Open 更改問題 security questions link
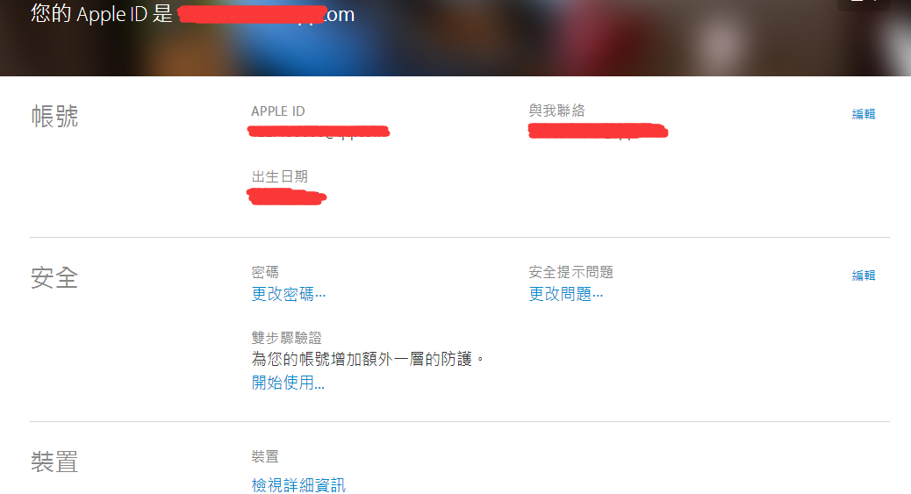Image resolution: width=911 pixels, height=494 pixels. 565,294
